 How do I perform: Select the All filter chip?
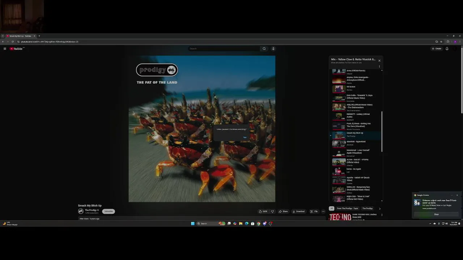[x=331, y=208]
